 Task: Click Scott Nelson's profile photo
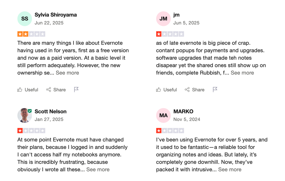point(25,115)
